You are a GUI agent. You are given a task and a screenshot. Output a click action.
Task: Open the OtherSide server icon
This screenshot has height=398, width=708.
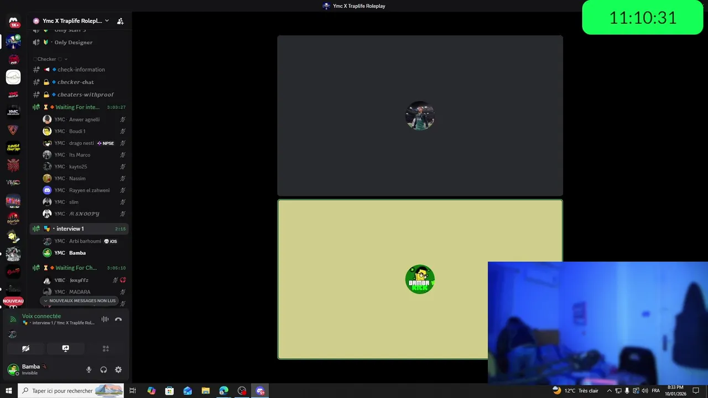[13, 218]
